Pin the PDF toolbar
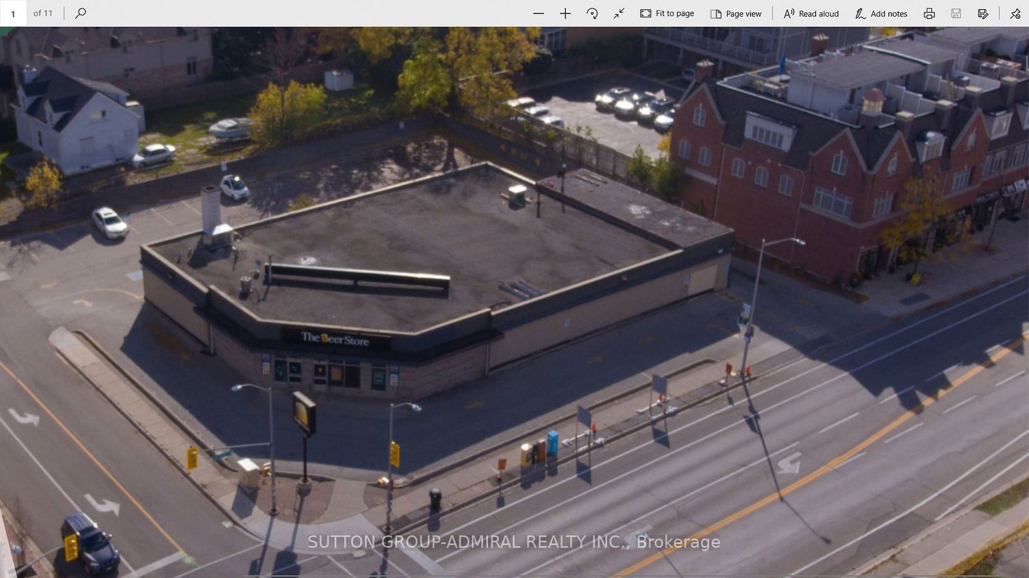Image resolution: width=1029 pixels, height=578 pixels. click(1015, 13)
